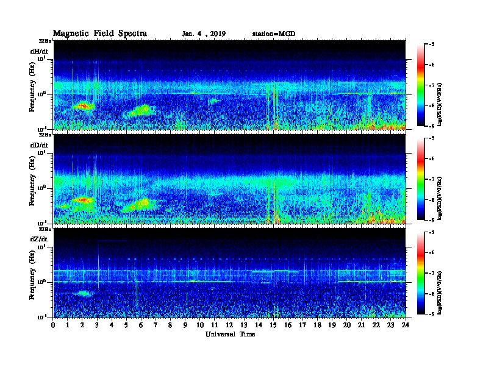Click the "-6" tick on dD/dt colorbar
This screenshot has height=373, width=483.
[432, 159]
